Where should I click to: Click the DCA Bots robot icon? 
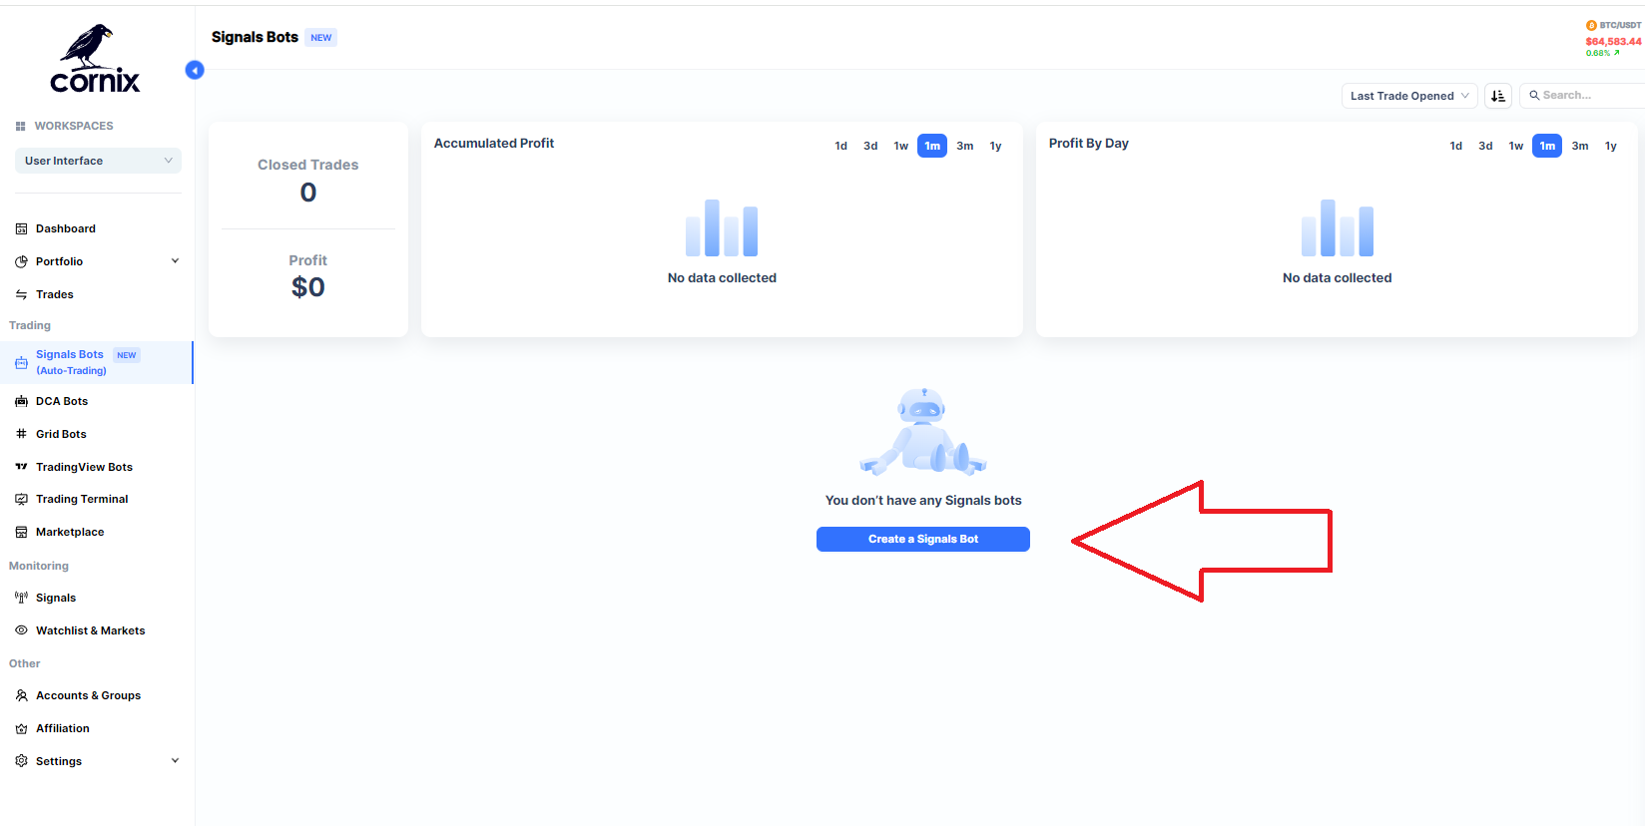21,402
